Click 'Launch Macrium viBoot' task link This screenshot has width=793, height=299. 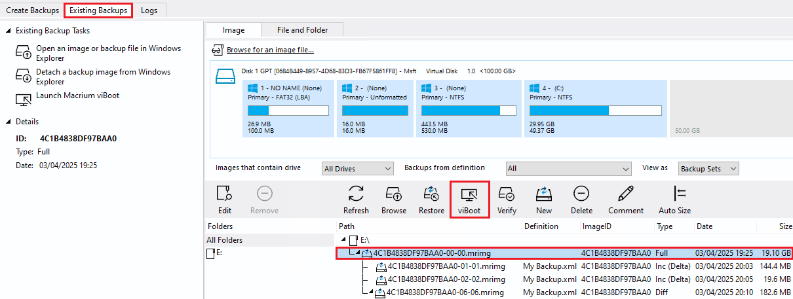[77, 96]
